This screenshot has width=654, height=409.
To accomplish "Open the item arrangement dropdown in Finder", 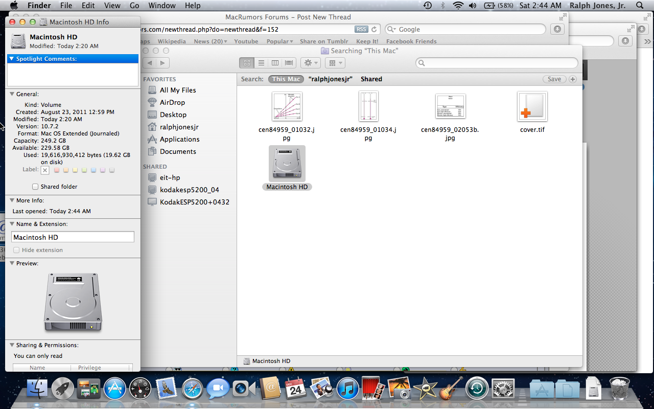I will tap(335, 63).
